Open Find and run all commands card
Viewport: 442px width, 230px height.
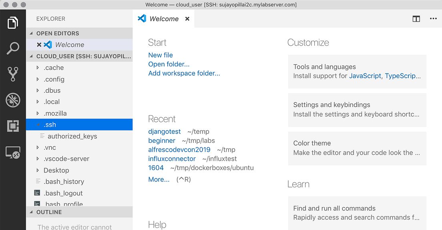point(357,213)
